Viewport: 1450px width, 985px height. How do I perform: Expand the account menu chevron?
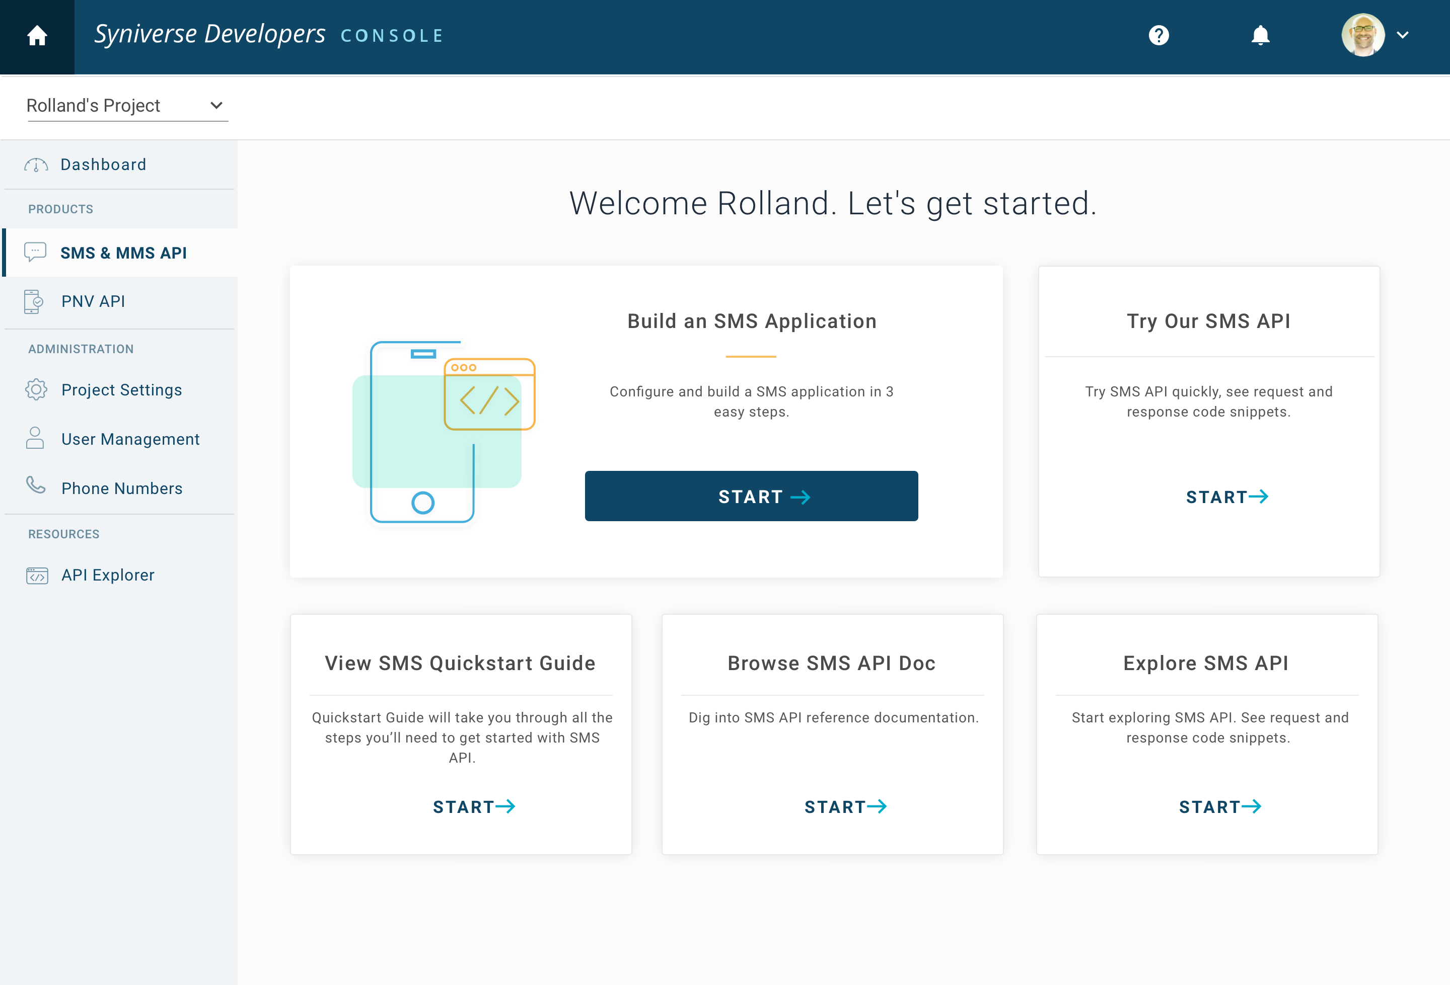(x=1403, y=36)
